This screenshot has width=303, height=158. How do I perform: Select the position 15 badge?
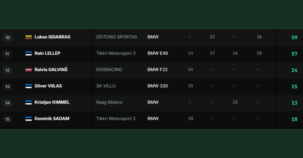pos(7,119)
